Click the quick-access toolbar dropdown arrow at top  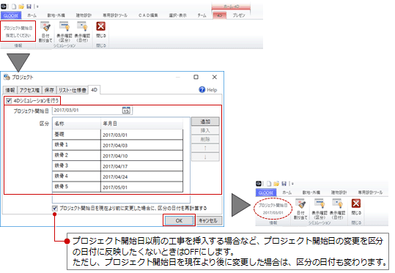coord(37,7)
